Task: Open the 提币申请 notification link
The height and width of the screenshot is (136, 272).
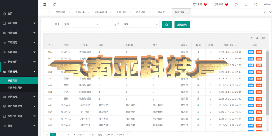Action: [221, 4]
